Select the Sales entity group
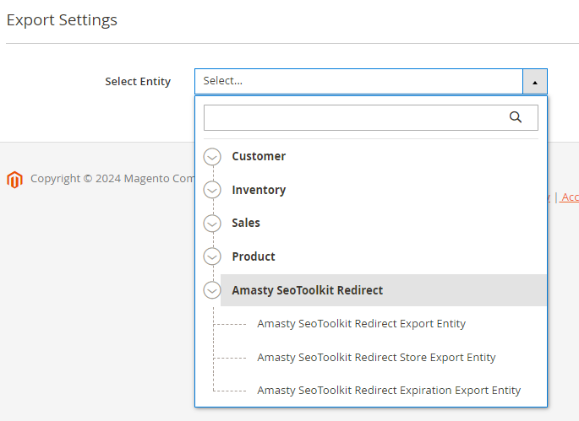Viewport: 579px width, 421px height. click(246, 223)
